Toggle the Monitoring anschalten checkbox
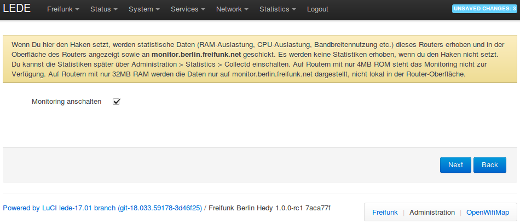The image size is (520, 224). click(x=116, y=102)
